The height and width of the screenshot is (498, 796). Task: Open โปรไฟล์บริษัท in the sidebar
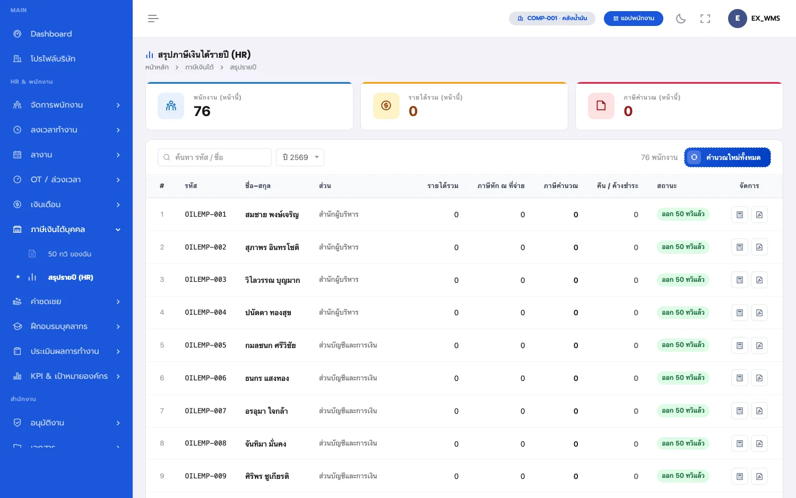click(66, 59)
